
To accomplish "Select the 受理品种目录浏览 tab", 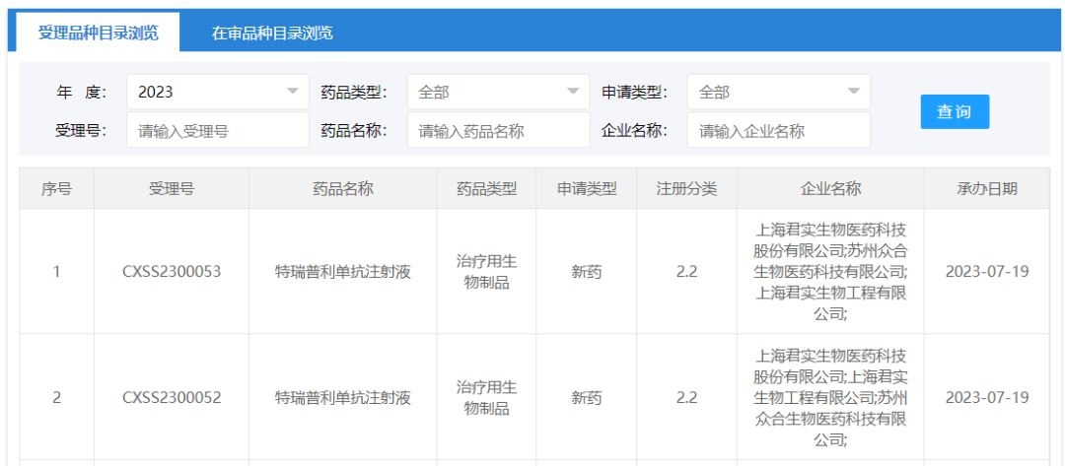I will (98, 33).
